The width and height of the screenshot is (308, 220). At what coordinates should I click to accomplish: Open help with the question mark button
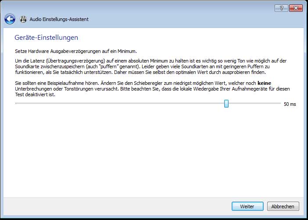pyautogui.click(x=281, y=8)
